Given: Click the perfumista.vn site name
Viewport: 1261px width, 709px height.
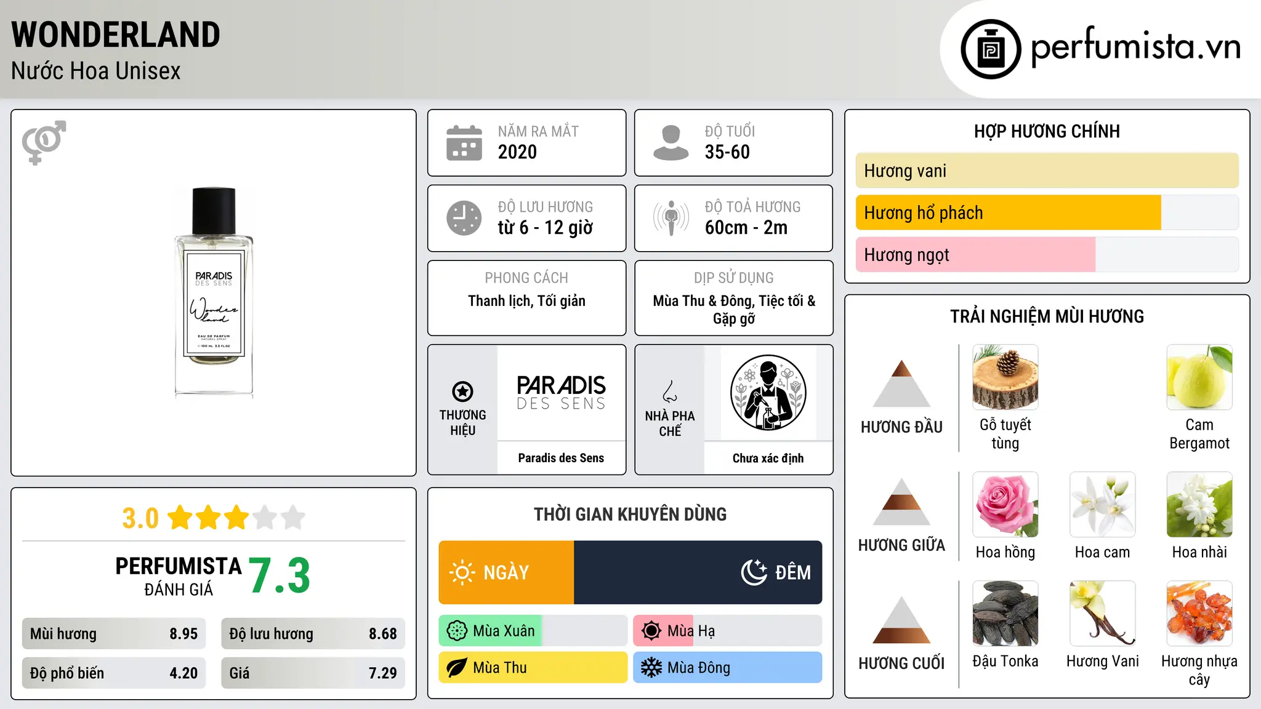Looking at the screenshot, I should coord(1135,47).
